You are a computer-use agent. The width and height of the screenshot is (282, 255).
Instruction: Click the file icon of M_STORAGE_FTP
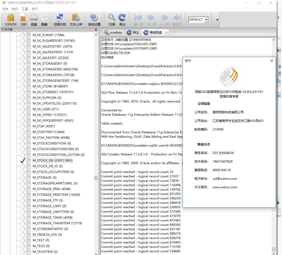(x=28, y=200)
